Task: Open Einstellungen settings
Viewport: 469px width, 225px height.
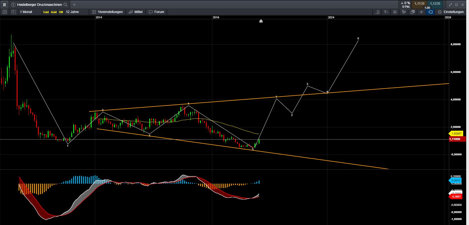Action: (x=451, y=12)
